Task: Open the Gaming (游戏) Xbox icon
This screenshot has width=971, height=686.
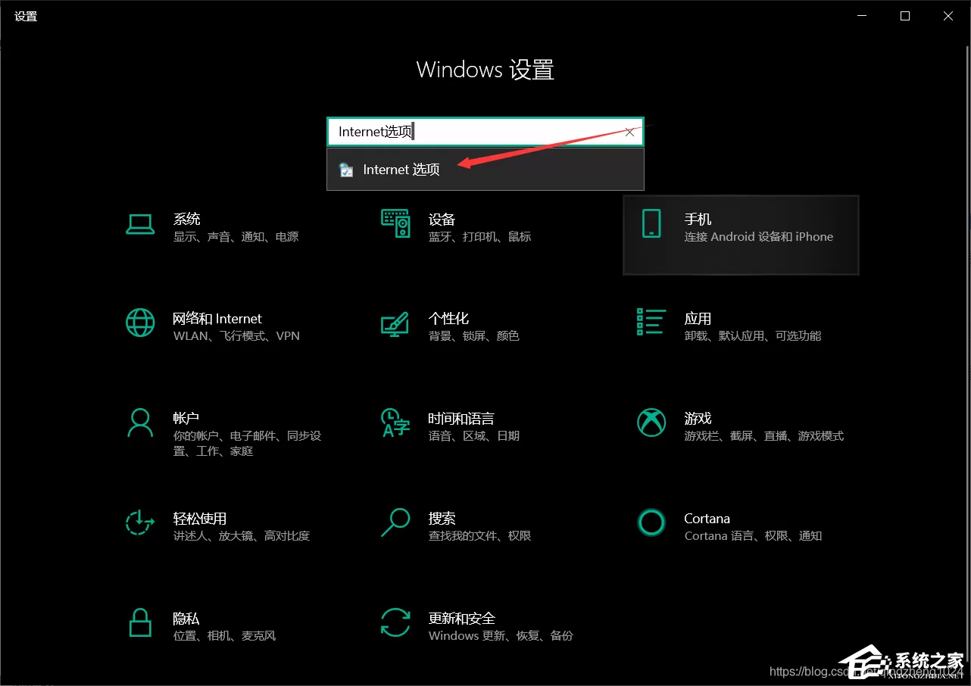Action: 651,423
